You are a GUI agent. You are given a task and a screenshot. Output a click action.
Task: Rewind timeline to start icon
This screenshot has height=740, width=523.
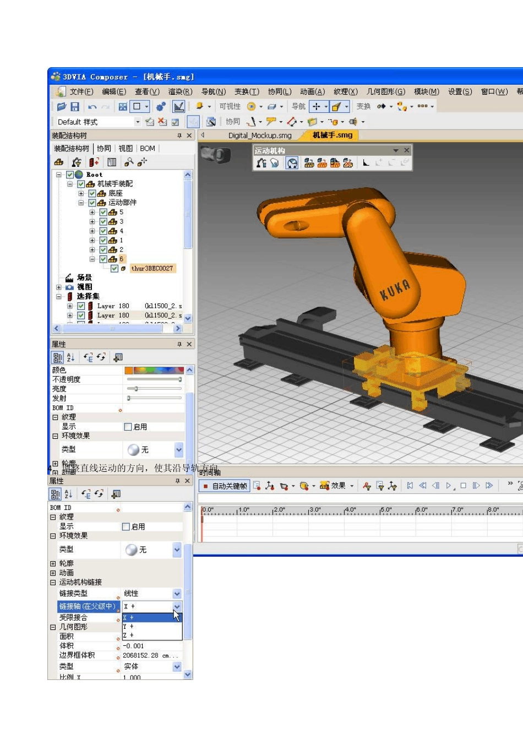pos(410,486)
